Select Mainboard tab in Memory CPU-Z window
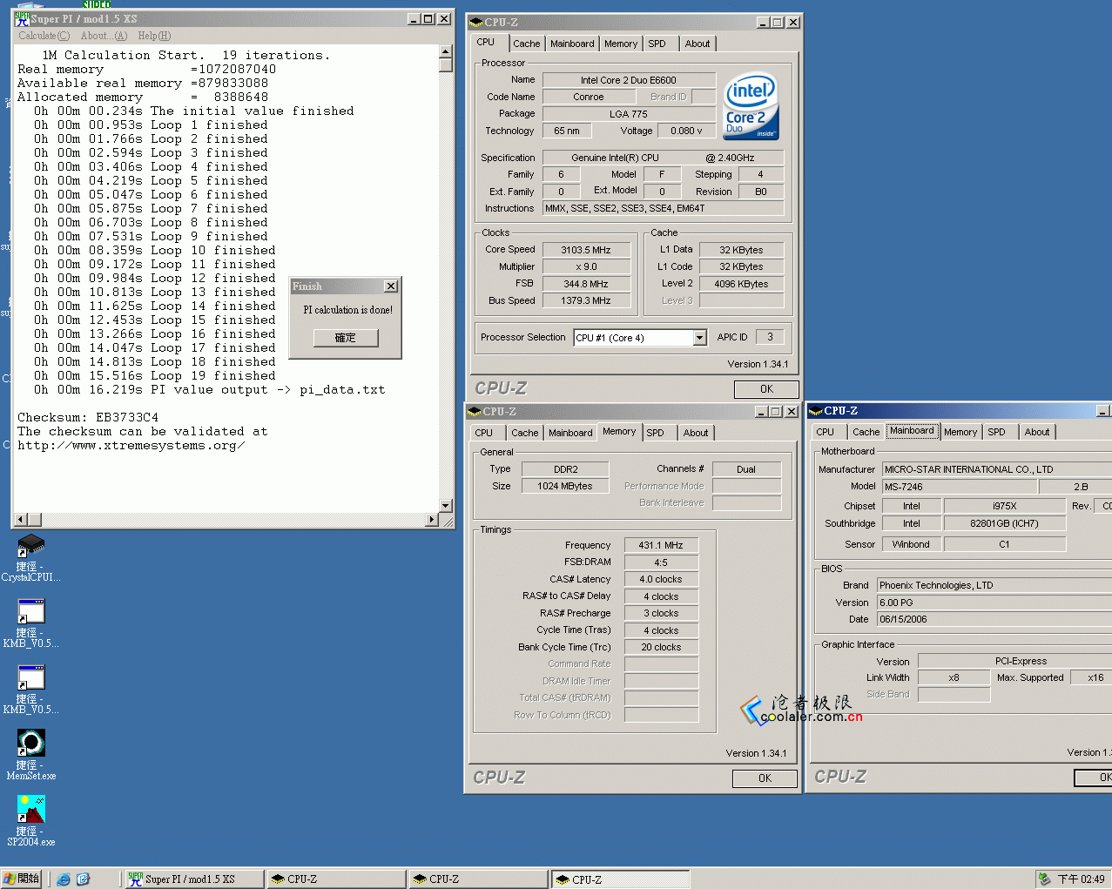This screenshot has height=889, width=1112. [570, 433]
